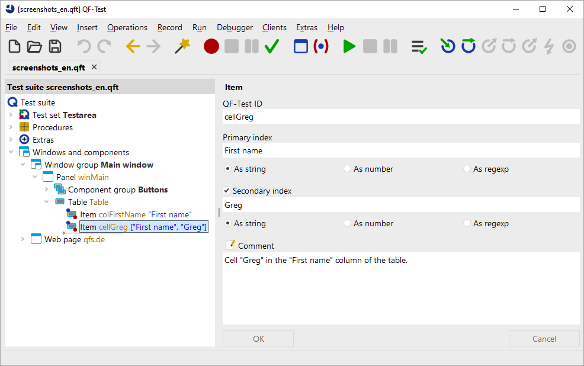
Task: Collapse the Panel winMain node
Action: pos(34,177)
